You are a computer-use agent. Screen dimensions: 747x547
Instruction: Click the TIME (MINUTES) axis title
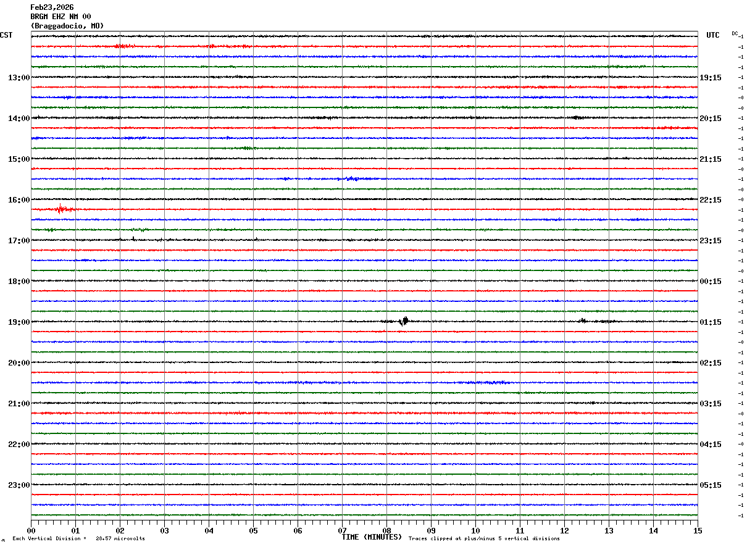[x=372, y=537]
